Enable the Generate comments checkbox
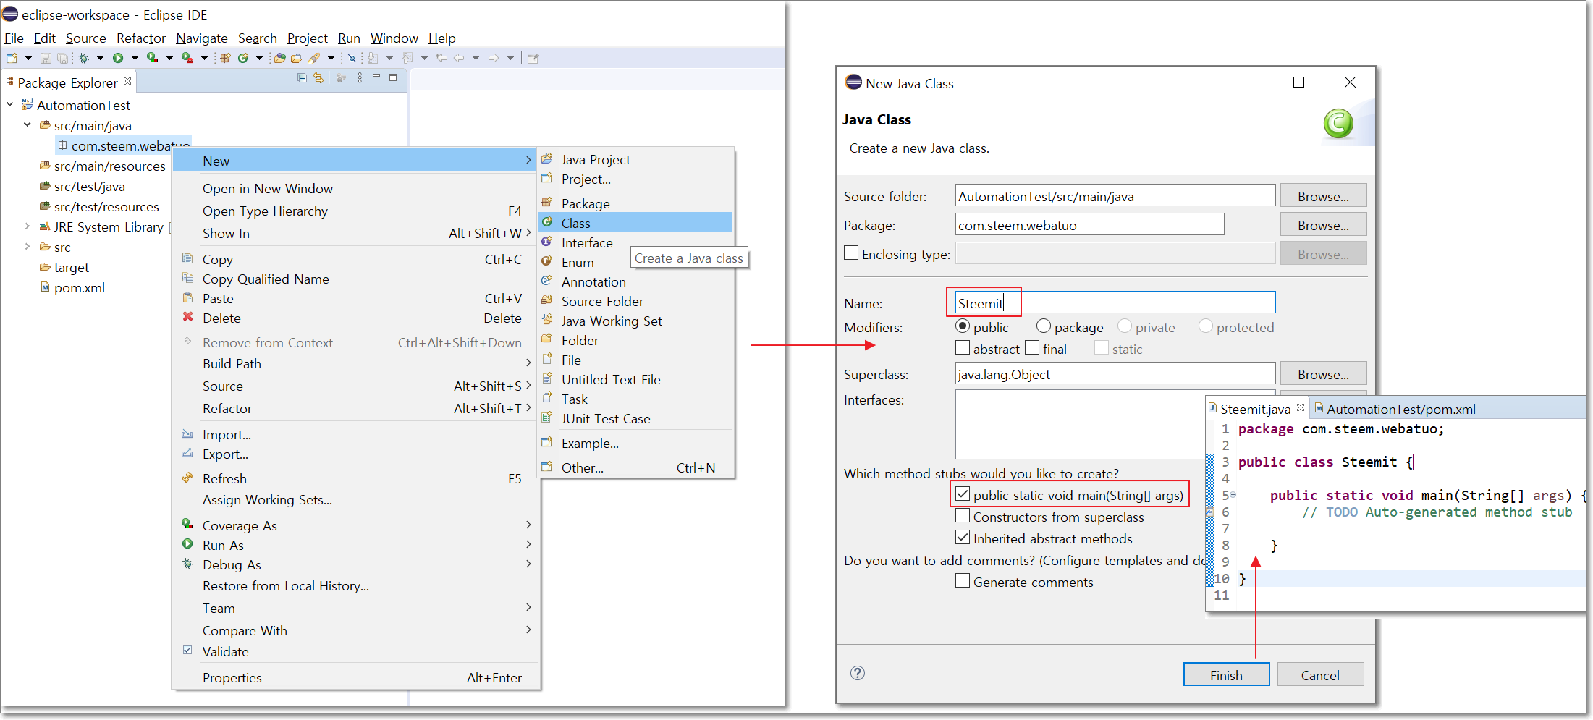The height and width of the screenshot is (720, 1593). coord(963,581)
